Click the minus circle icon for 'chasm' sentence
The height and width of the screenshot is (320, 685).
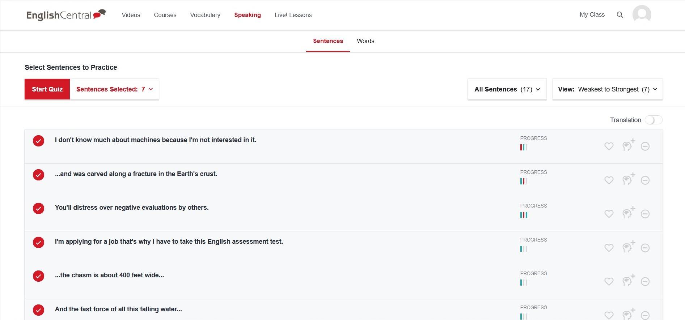pos(645,282)
